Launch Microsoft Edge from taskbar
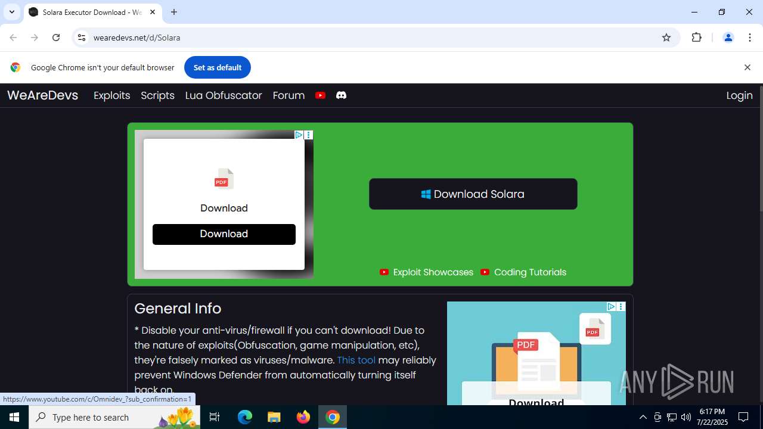 coord(245,417)
